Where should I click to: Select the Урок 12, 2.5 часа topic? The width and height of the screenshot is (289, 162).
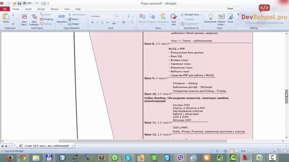(x=156, y=135)
